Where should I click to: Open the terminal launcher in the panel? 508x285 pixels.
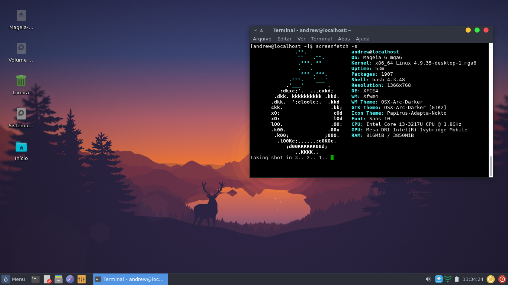[36, 279]
